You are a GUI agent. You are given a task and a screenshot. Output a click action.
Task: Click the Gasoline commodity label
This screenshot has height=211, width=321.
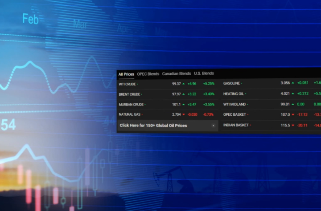[x=232, y=83]
